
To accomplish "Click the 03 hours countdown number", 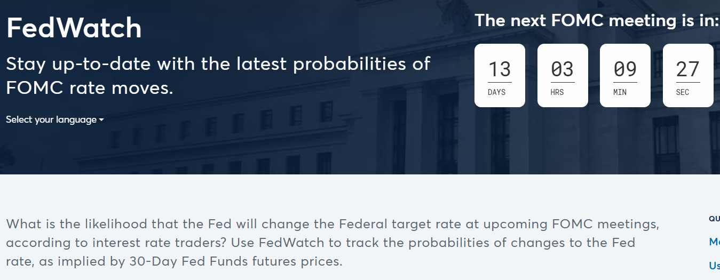I will [563, 69].
